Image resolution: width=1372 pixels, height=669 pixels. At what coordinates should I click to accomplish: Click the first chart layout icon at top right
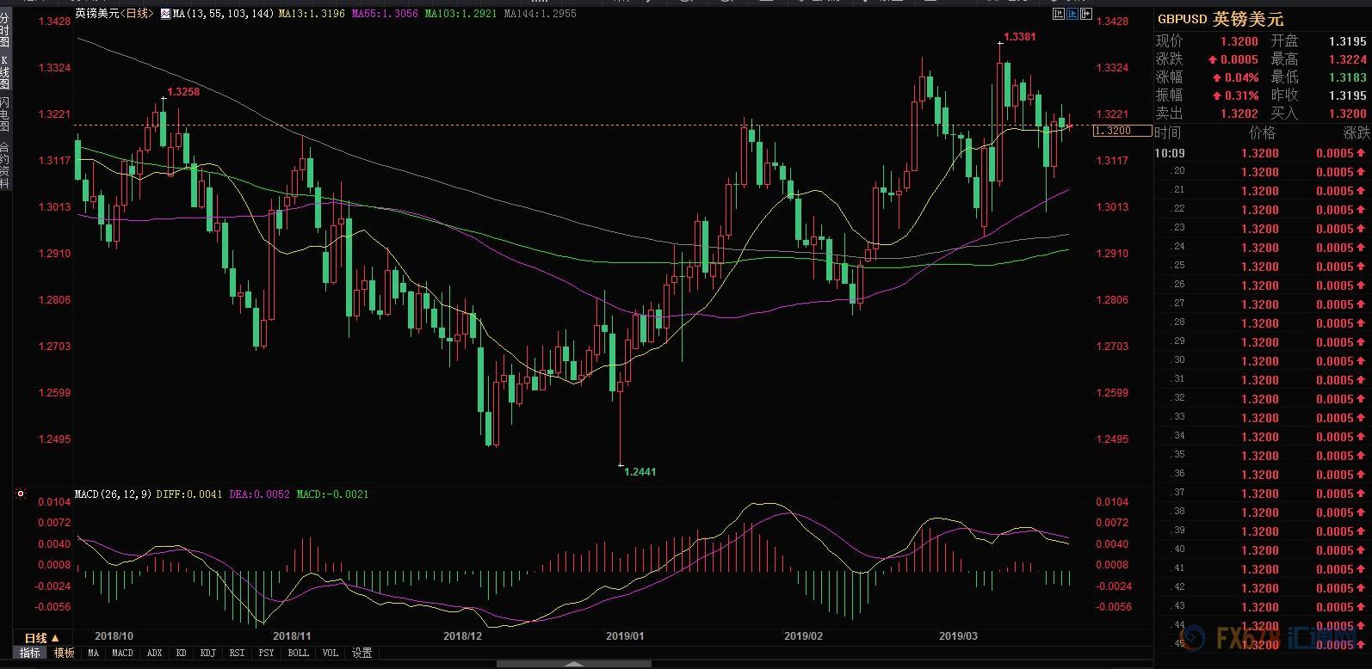tap(1060, 14)
